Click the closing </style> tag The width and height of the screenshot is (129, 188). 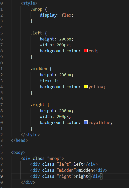[30, 134]
